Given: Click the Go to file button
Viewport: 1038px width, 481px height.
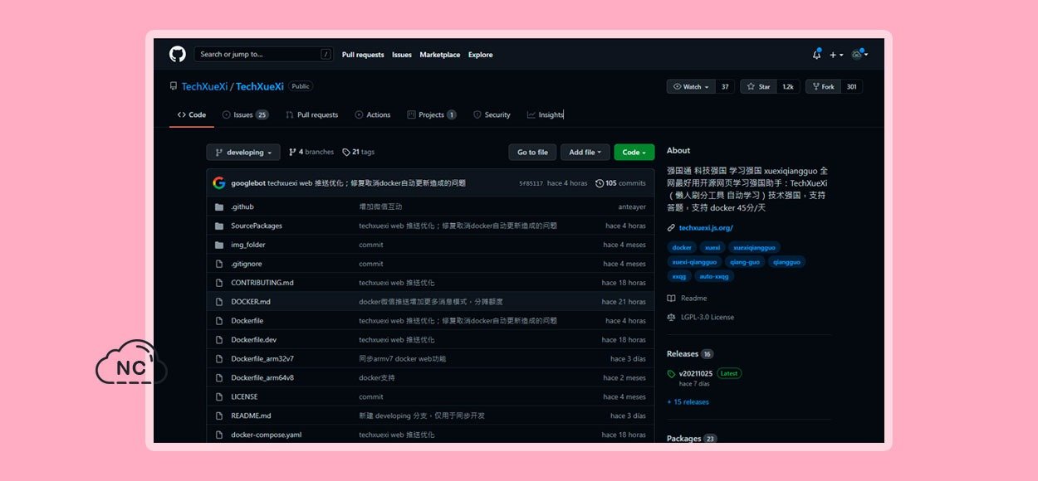Looking at the screenshot, I should click(532, 153).
